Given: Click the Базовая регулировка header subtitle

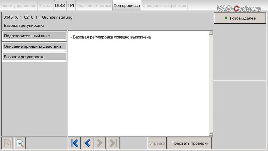Looking at the screenshot, I should point(24,25).
